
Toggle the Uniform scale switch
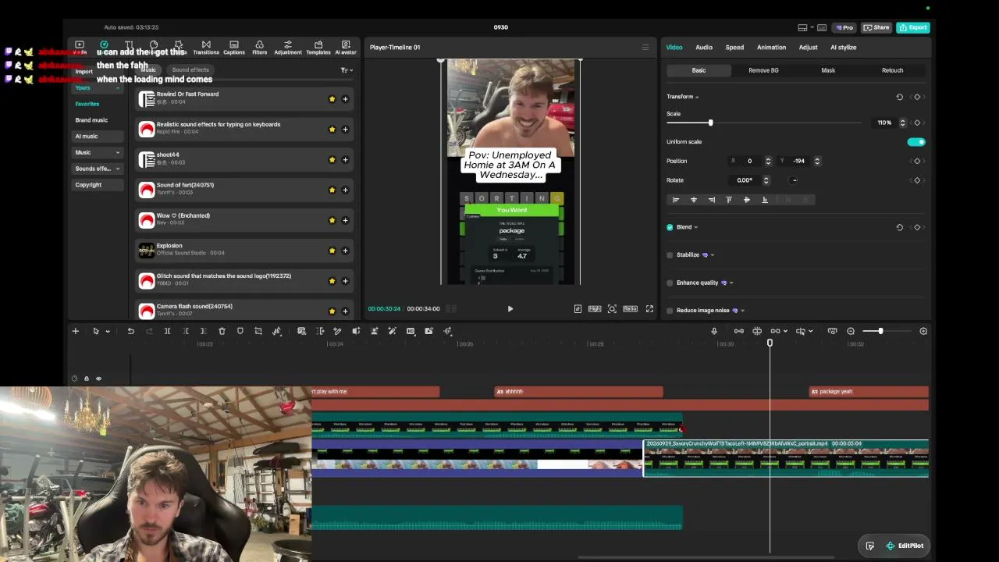916,142
